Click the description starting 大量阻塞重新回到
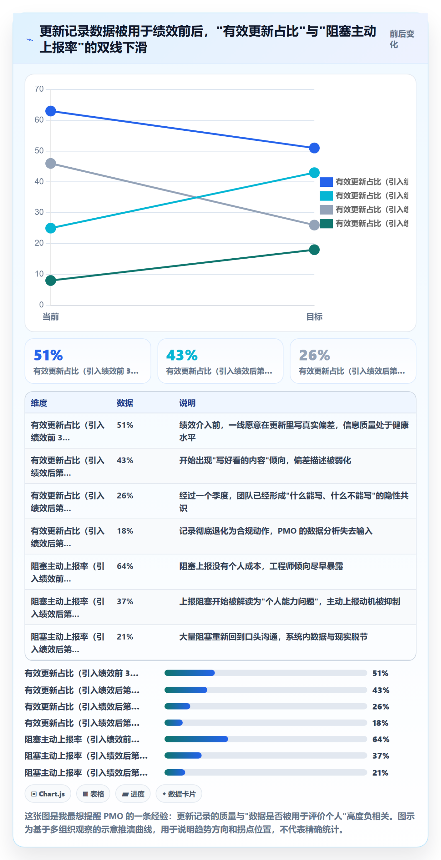Viewport: 441px width, 860px height. pos(273,637)
